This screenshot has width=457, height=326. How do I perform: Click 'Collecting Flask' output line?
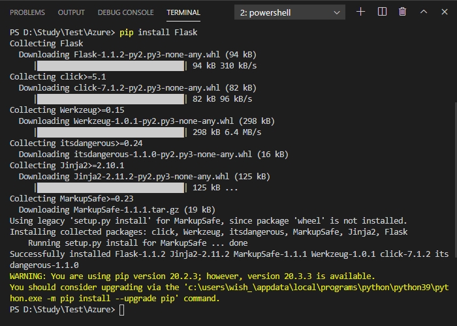(46, 44)
